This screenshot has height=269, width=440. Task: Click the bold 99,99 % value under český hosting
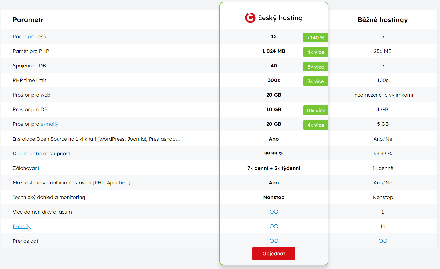click(274, 154)
